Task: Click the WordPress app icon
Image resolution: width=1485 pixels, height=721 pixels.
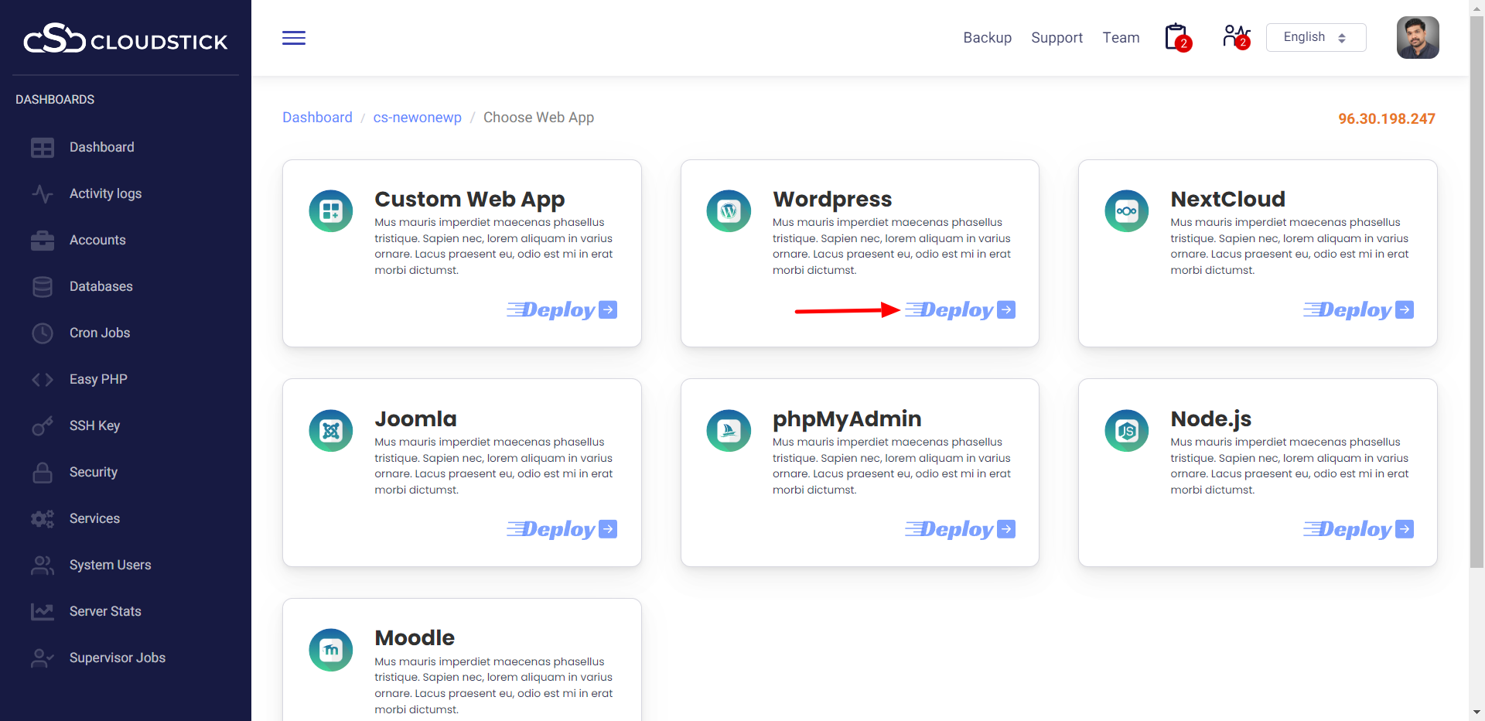Action: click(729, 211)
